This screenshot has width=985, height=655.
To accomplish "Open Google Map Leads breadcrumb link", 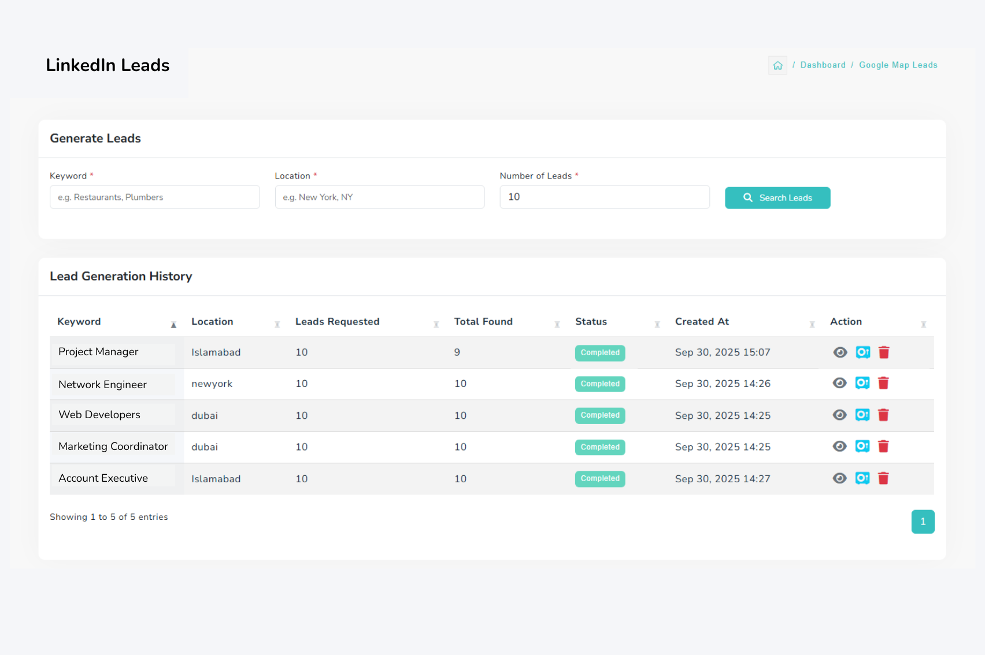I will (898, 65).
